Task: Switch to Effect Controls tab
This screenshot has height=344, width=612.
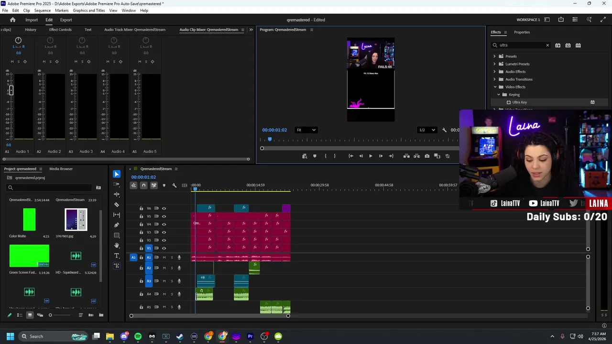Action: pos(60,30)
